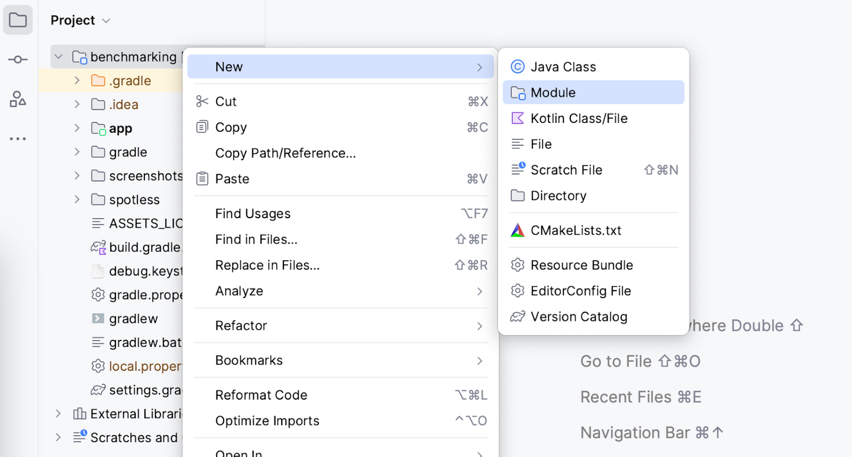Image resolution: width=852 pixels, height=457 pixels.
Task: Collapse the benchmarking root project node
Action: pos(58,57)
